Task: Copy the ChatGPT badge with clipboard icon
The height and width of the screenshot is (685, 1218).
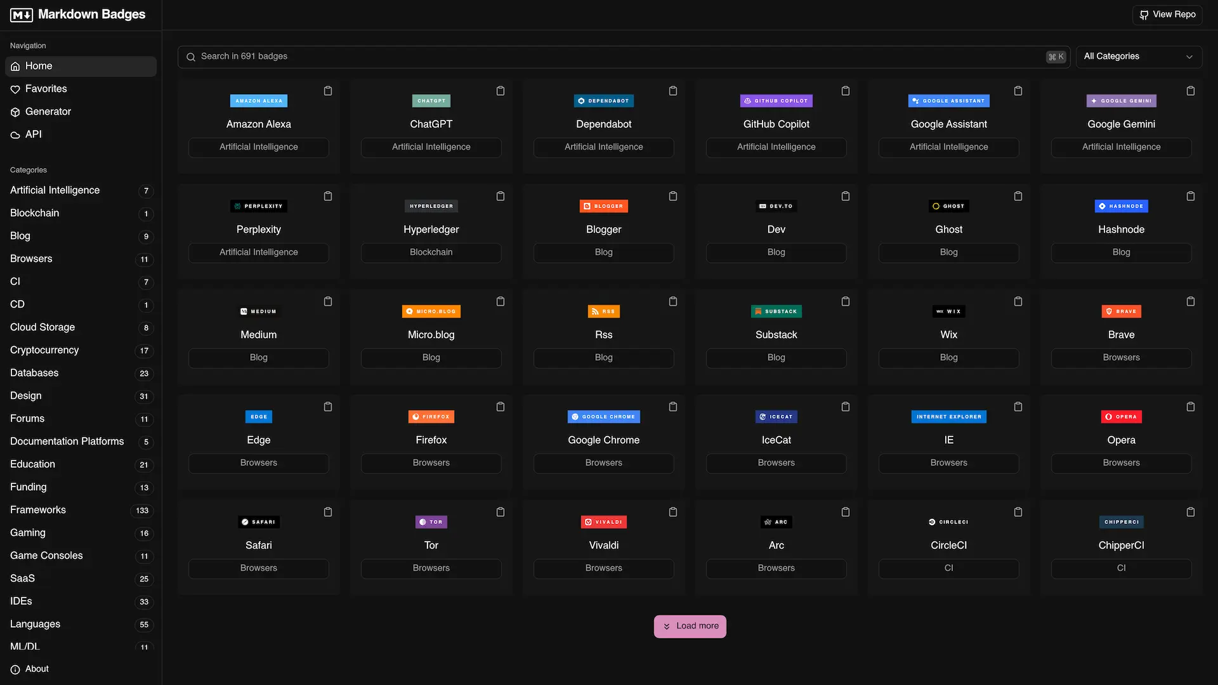Action: [501, 91]
